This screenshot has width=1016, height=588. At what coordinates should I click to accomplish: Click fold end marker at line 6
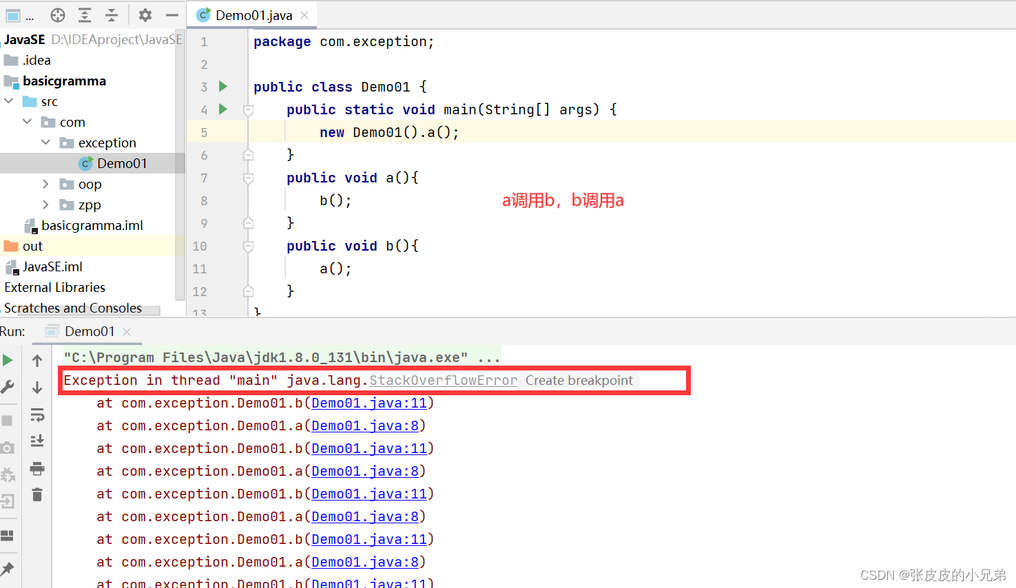[x=249, y=155]
